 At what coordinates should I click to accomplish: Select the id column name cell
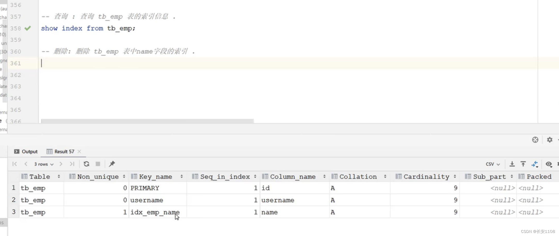294,188
